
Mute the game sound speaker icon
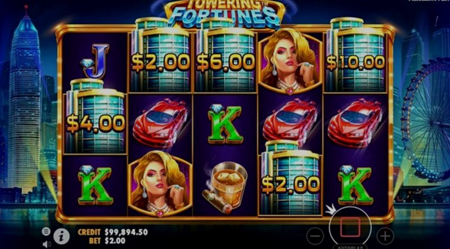pos(47,244)
